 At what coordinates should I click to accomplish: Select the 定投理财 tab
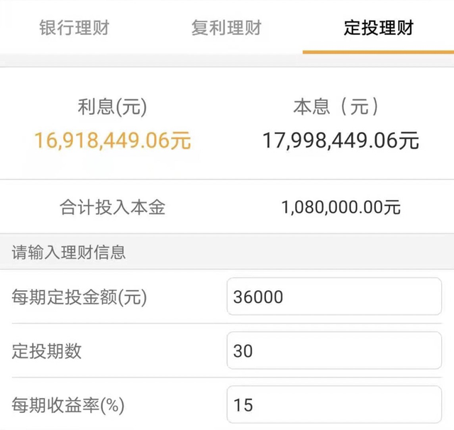pos(379,28)
